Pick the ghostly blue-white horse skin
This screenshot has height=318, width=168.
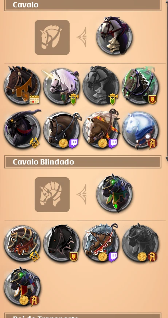click(x=140, y=130)
